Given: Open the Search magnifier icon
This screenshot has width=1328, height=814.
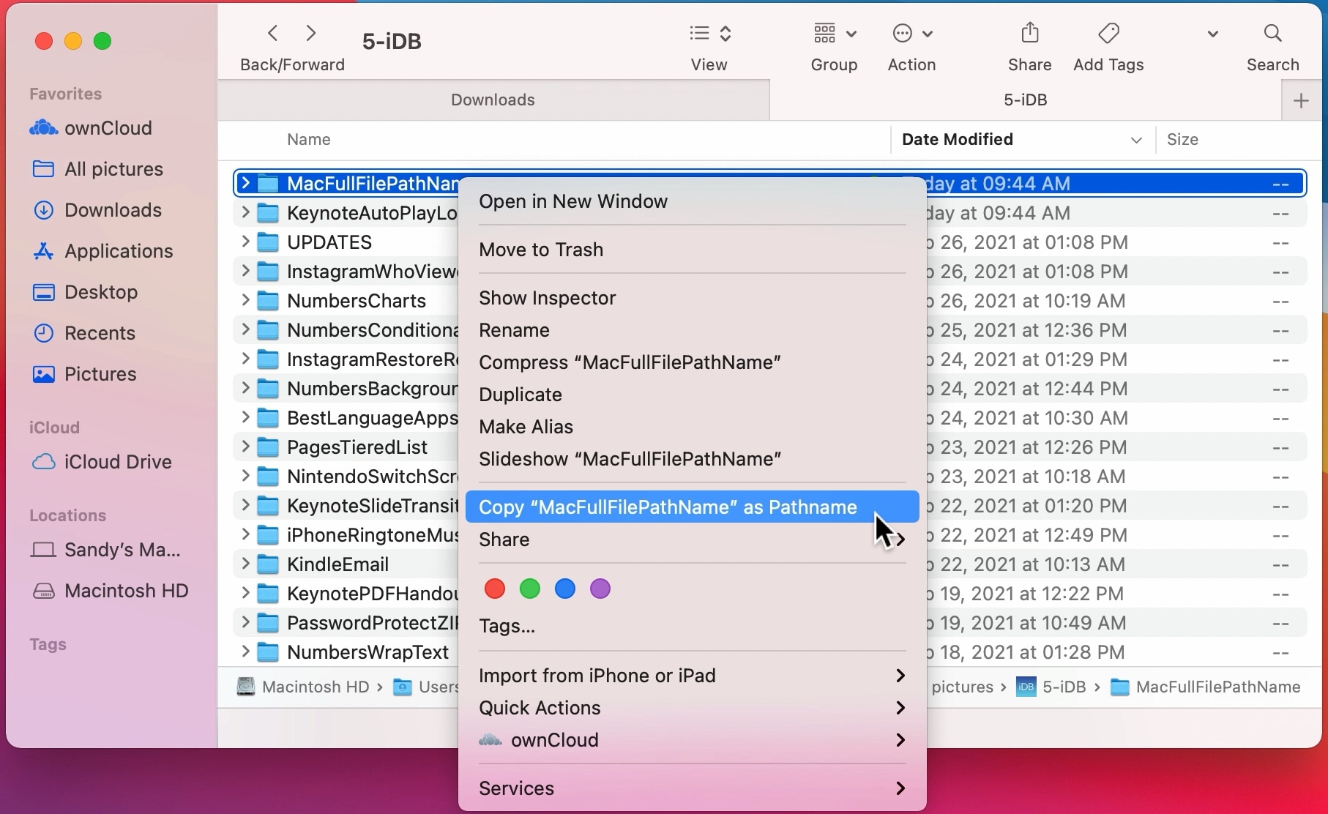Looking at the screenshot, I should (x=1272, y=34).
